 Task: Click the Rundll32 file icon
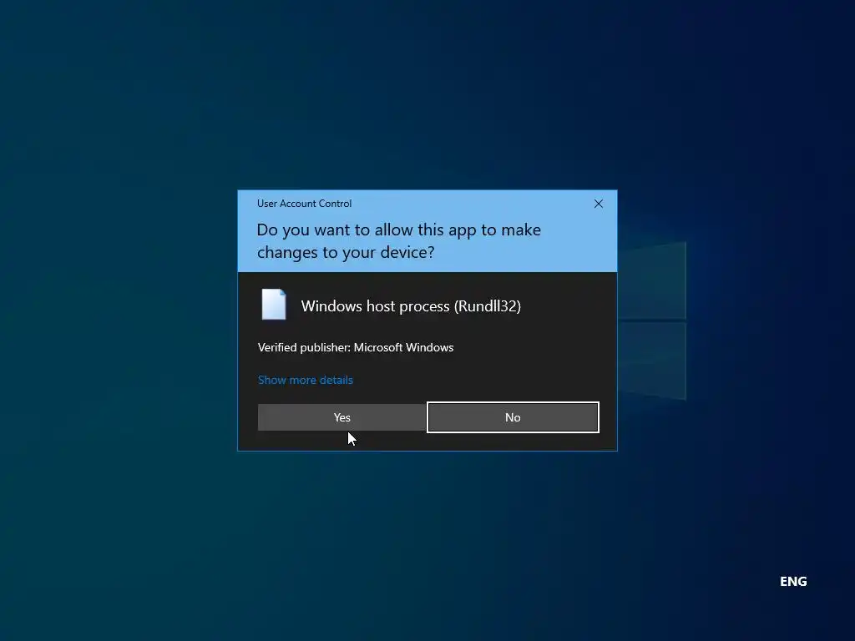pos(274,304)
